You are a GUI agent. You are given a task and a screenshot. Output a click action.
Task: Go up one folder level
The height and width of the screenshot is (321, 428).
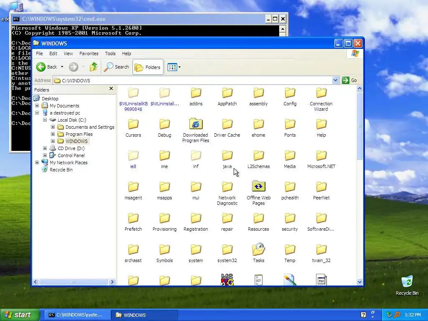94,67
